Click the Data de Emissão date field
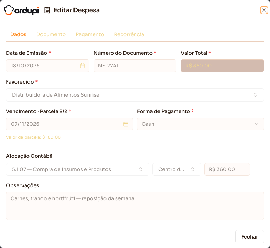 tap(47, 66)
